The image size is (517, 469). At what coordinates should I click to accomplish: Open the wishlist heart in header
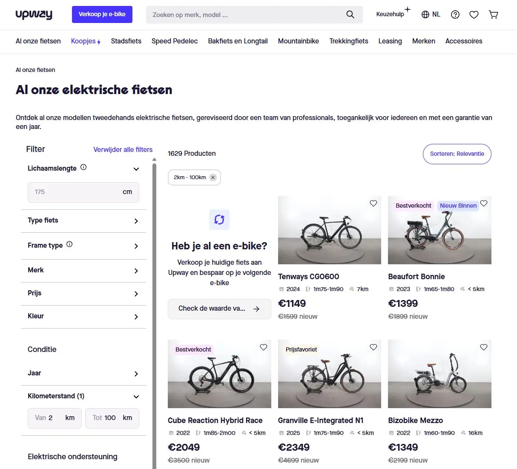[474, 14]
